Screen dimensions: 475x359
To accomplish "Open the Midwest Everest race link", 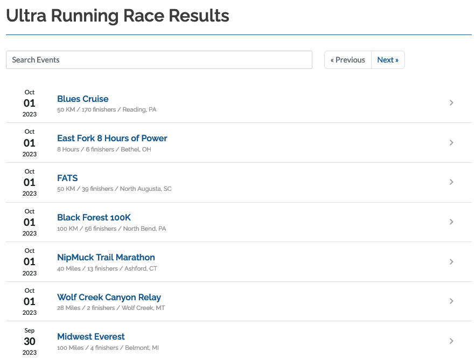I will [x=91, y=336].
